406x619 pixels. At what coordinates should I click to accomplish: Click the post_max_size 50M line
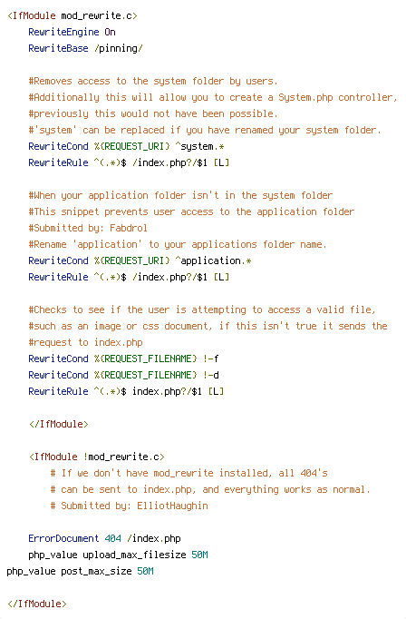tap(80, 571)
